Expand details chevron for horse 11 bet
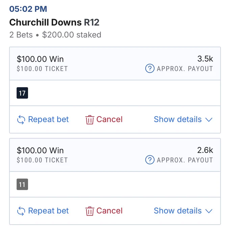Screen dimensions: 230x226 tap(209, 211)
